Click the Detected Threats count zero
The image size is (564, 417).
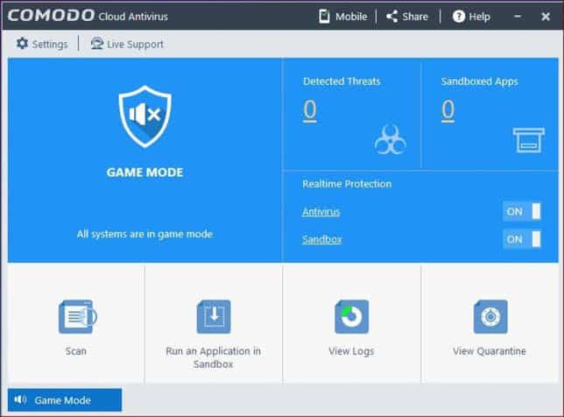310,110
